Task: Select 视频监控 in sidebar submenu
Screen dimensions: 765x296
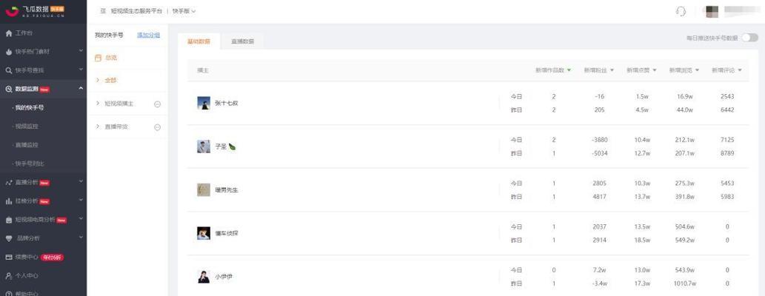Action: (27, 127)
